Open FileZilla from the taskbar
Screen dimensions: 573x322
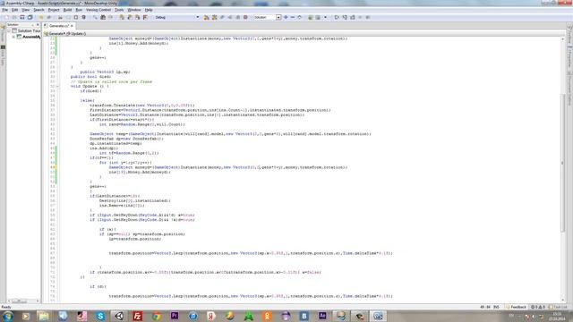137,316
